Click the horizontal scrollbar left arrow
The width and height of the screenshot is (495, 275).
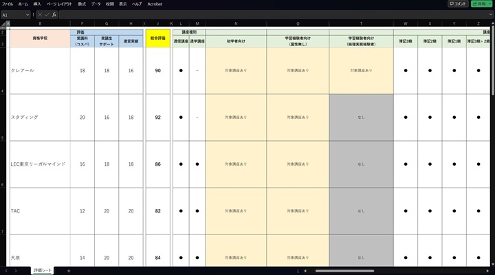point(305,271)
